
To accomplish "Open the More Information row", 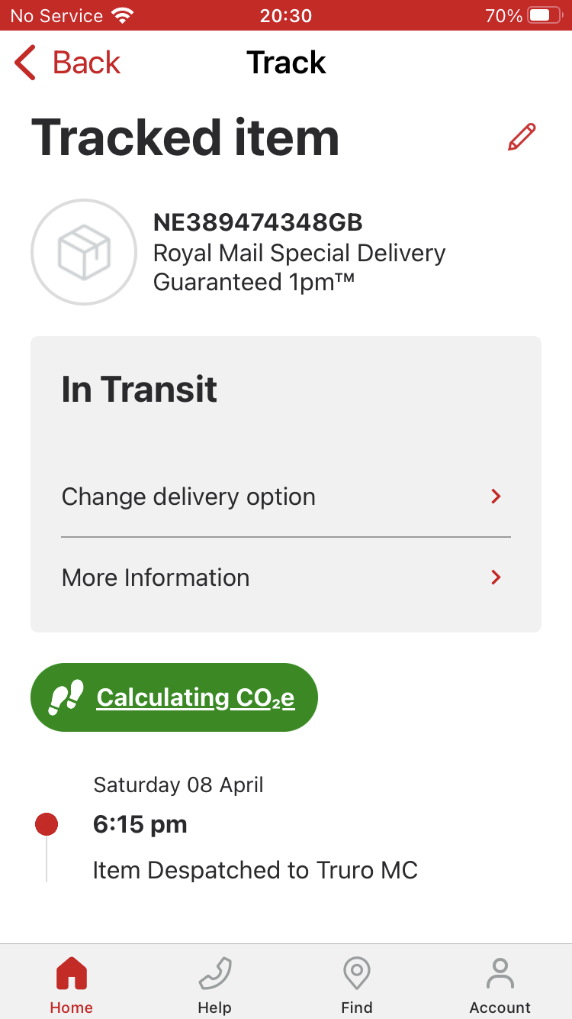I will click(286, 577).
